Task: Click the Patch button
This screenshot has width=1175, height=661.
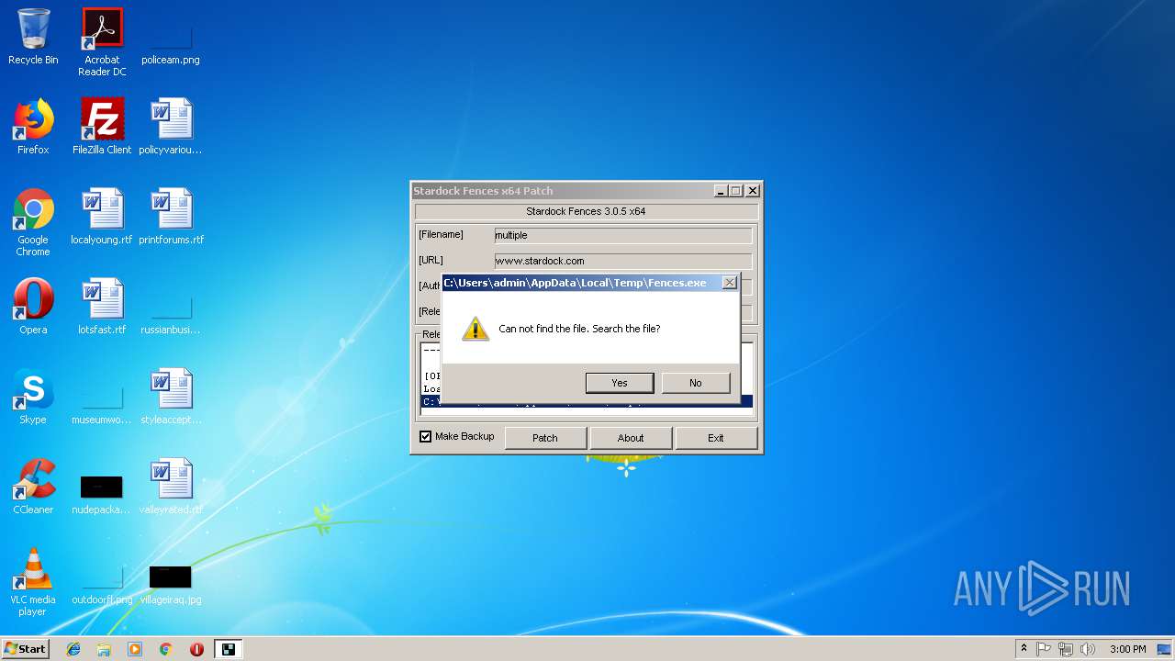Action: tap(545, 438)
